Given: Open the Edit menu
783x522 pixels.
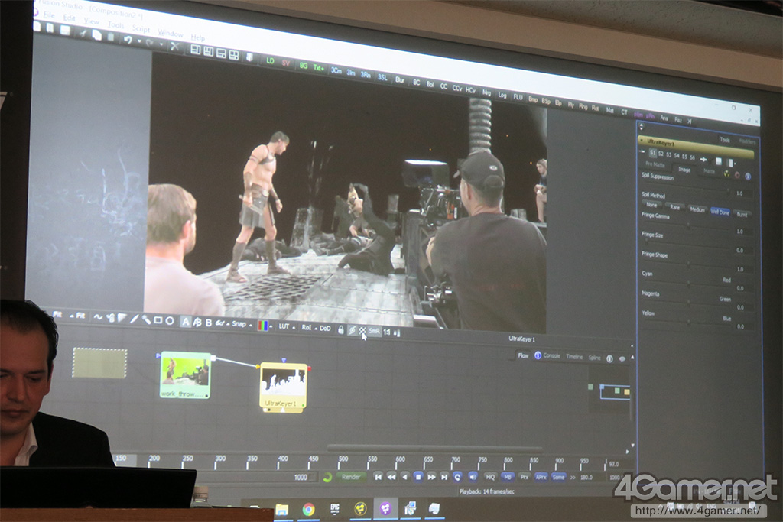Looking at the screenshot, I should point(69,18).
